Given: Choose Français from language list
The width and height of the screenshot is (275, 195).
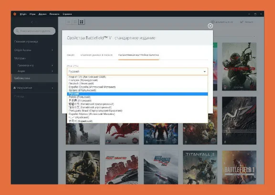Looking at the screenshot, I should point(137,80).
